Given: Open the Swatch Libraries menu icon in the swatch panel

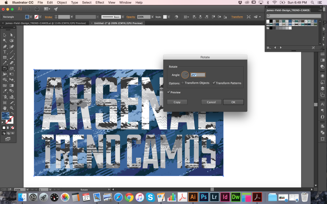Looking at the screenshot, I should [269, 48].
